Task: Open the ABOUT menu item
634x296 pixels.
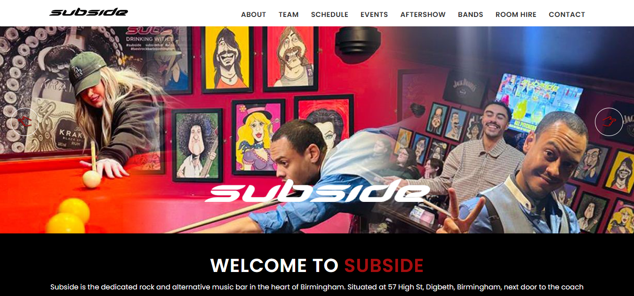Action: click(x=254, y=15)
